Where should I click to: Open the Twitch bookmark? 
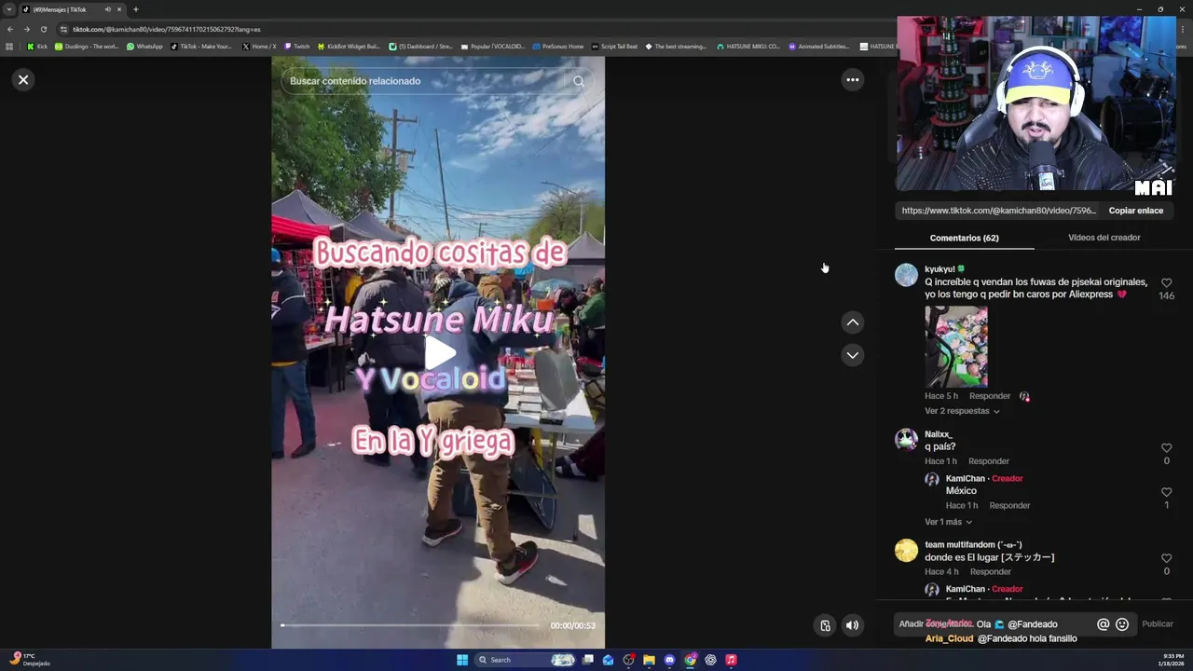[297, 46]
